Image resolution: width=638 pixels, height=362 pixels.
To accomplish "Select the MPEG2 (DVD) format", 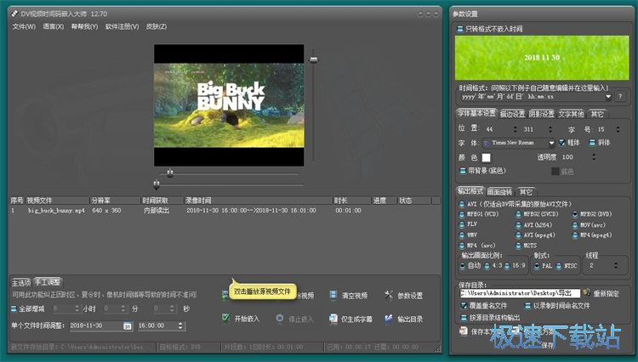I will 575,214.
